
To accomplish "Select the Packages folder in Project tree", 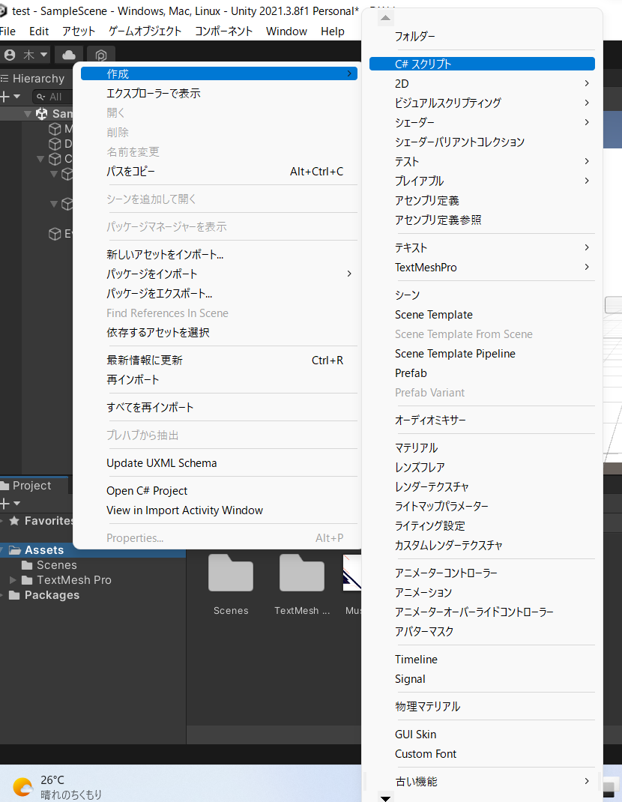I will (44, 595).
